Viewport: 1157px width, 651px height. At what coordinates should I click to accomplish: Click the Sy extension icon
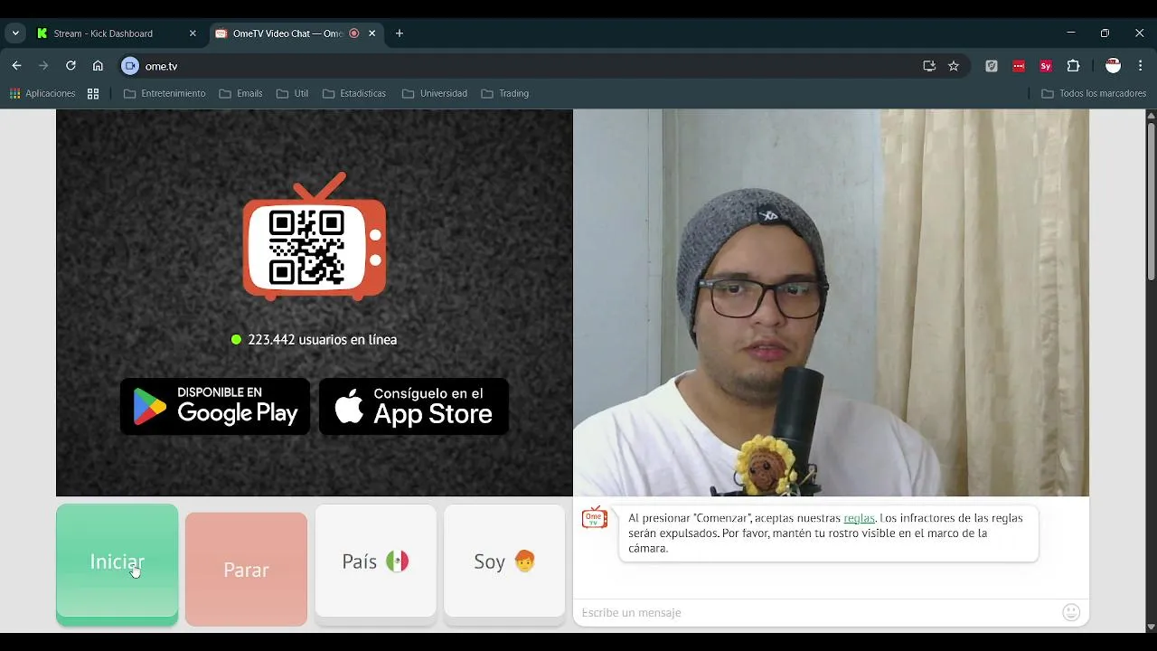click(x=1046, y=66)
